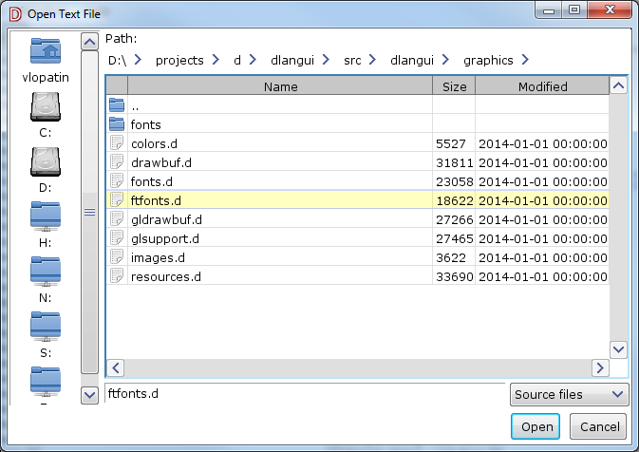Click the fonts folder icon
The width and height of the screenshot is (639, 452).
(x=117, y=124)
